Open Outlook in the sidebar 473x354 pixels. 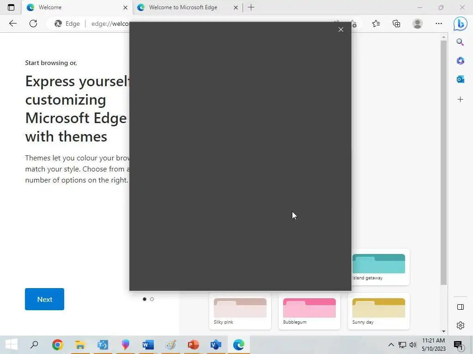460,79
